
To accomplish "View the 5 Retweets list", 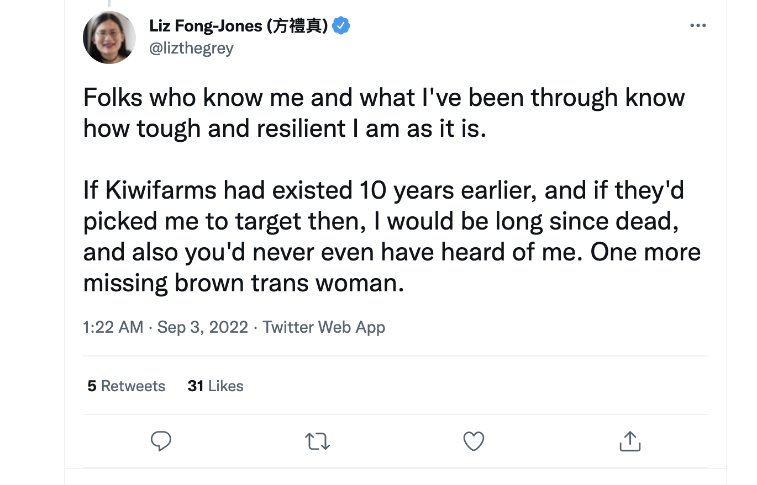I will 127,386.
